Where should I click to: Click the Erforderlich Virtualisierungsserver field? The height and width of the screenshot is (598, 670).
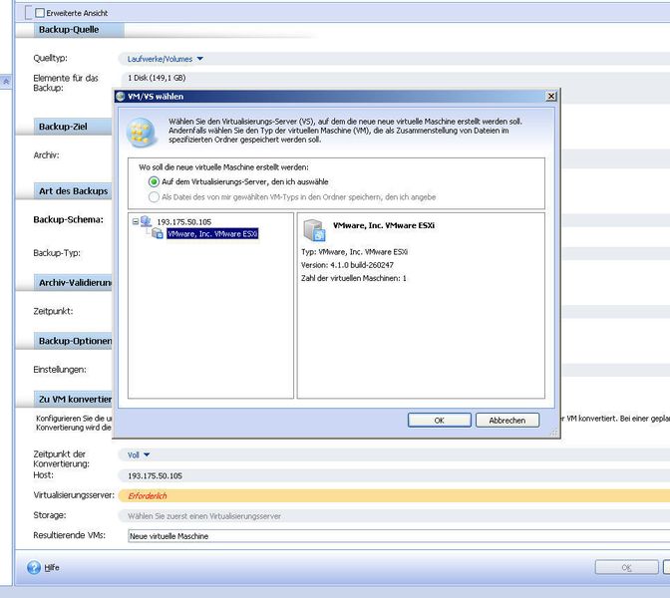394,496
